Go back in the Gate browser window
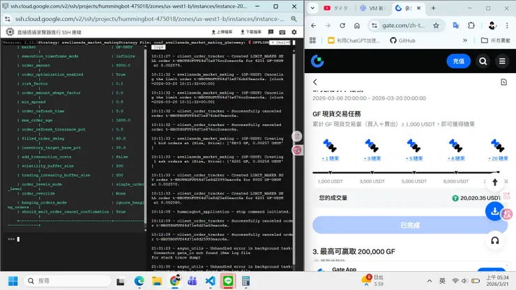Image resolution: width=516 pixels, height=290 pixels. [313, 25]
